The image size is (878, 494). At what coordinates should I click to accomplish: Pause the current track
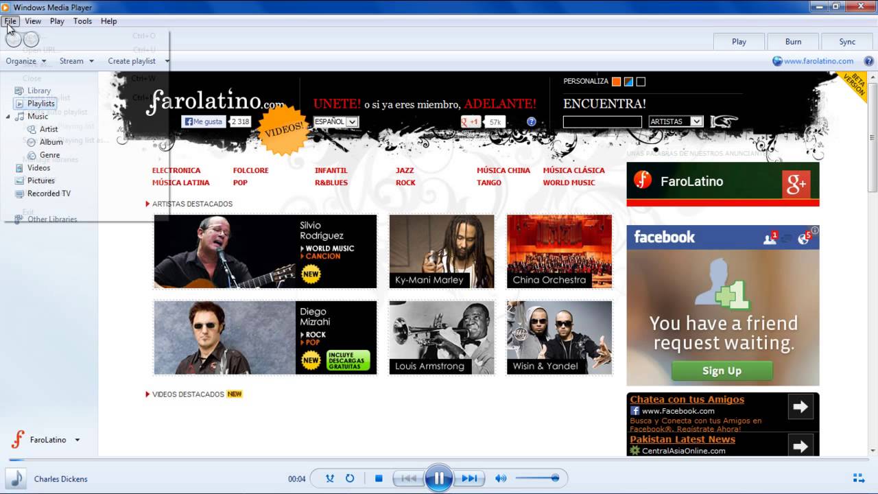439,478
